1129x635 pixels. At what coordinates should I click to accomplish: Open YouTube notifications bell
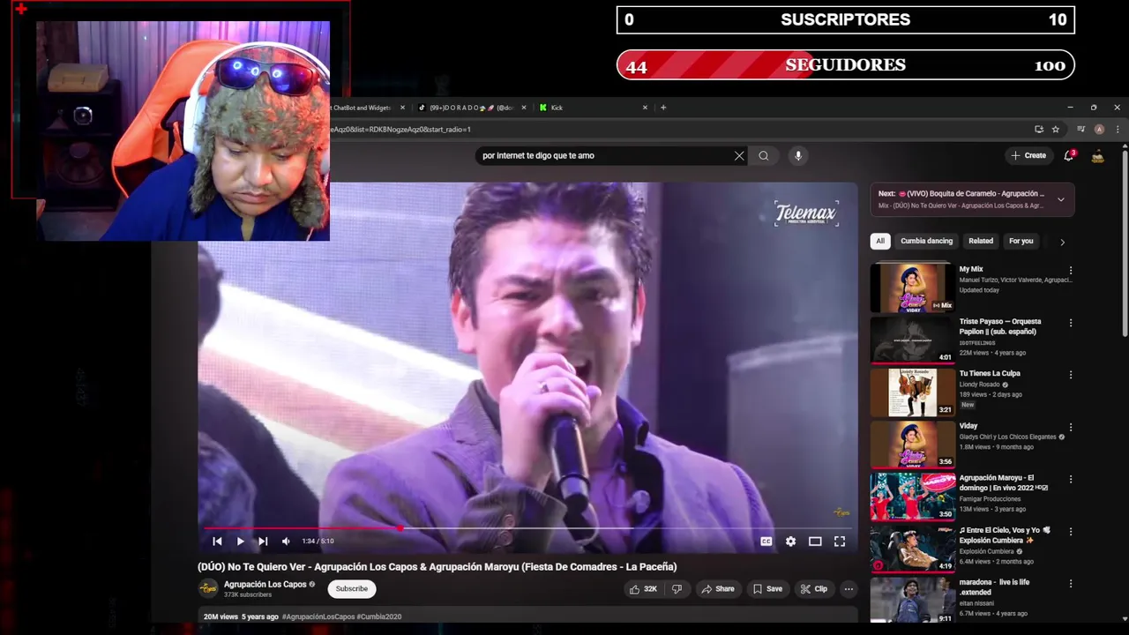point(1069,155)
